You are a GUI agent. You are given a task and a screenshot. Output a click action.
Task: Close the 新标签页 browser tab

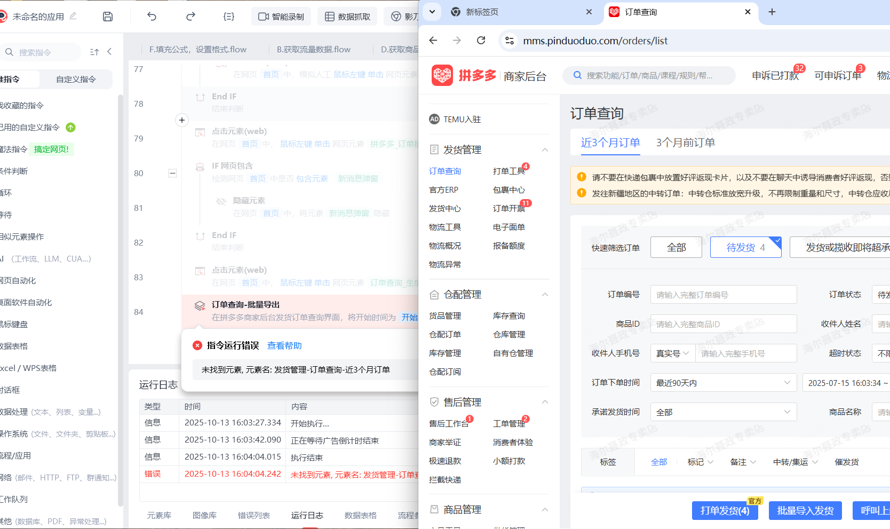pos(589,12)
